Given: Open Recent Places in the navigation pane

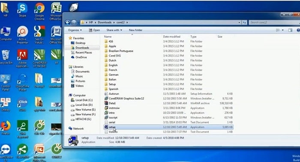Looking at the screenshot, I should (x=81, y=52).
